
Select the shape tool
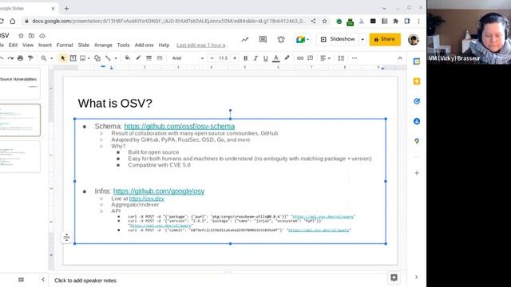pyautogui.click(x=97, y=58)
